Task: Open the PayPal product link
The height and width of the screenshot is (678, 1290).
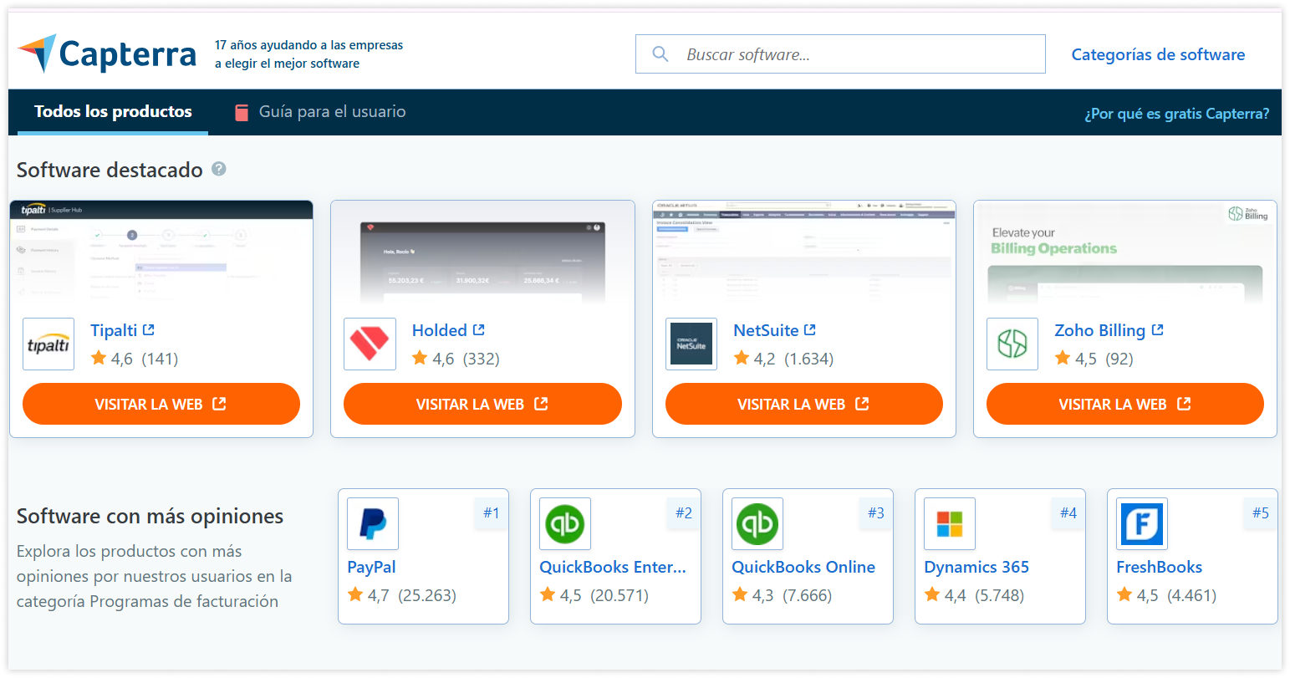Action: click(371, 567)
